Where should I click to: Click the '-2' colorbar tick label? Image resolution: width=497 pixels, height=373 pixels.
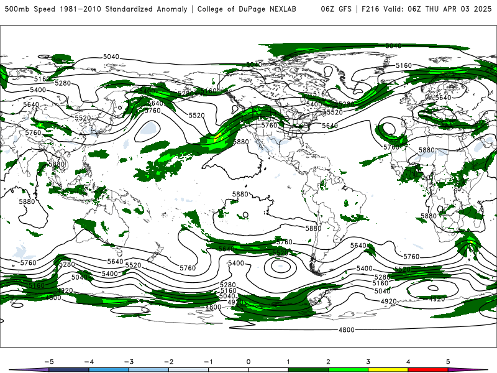click(168, 362)
